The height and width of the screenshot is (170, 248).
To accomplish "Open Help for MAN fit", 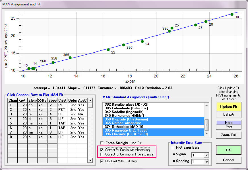I will click(229, 123).
